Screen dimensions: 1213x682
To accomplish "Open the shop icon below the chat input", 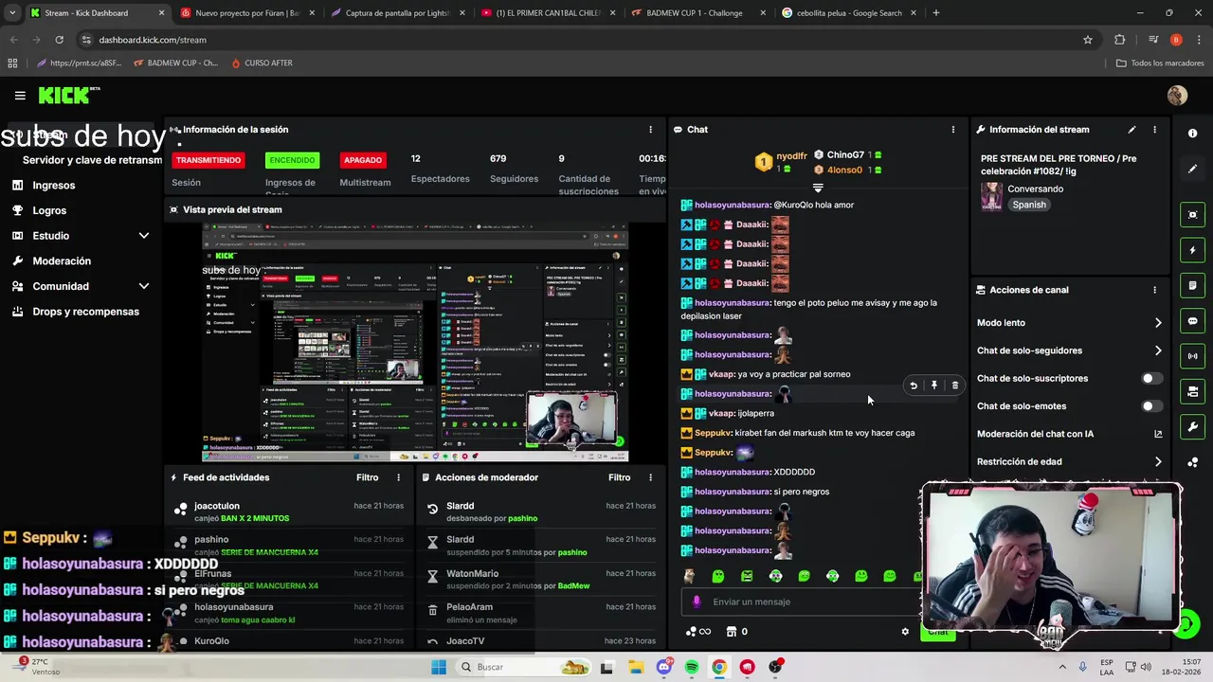I will [731, 632].
